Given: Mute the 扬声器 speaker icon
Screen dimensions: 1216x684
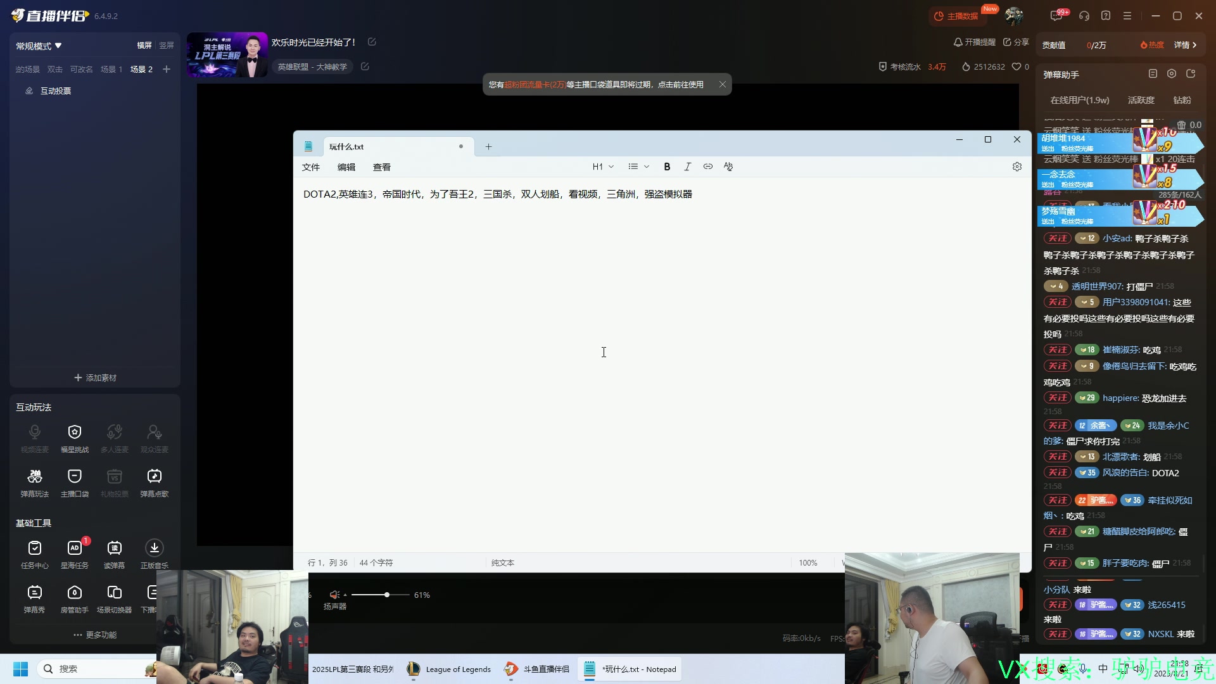Looking at the screenshot, I should tap(334, 595).
